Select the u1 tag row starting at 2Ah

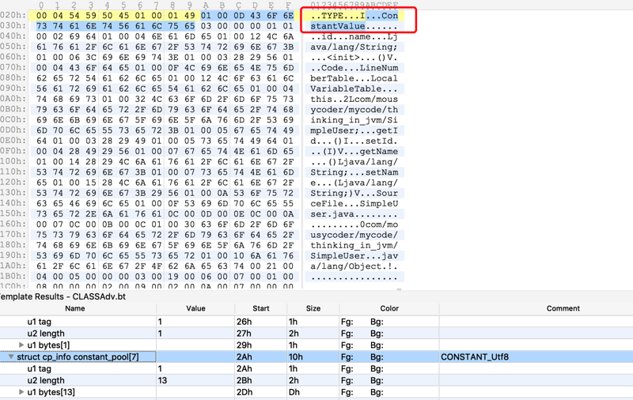coord(316,368)
